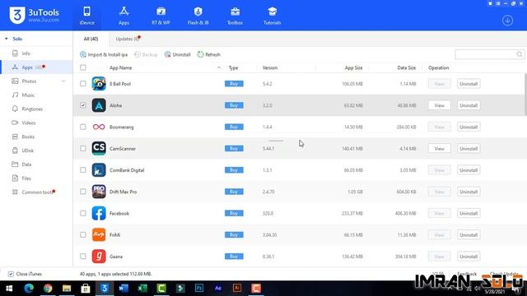This screenshot has width=527, height=296.
Task: Uninstall the 8 Ball Pool app
Action: (469, 84)
